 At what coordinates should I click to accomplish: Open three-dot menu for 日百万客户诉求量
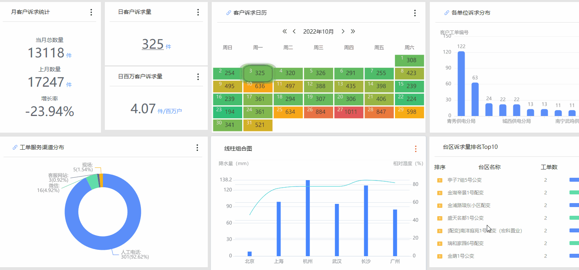click(x=198, y=77)
